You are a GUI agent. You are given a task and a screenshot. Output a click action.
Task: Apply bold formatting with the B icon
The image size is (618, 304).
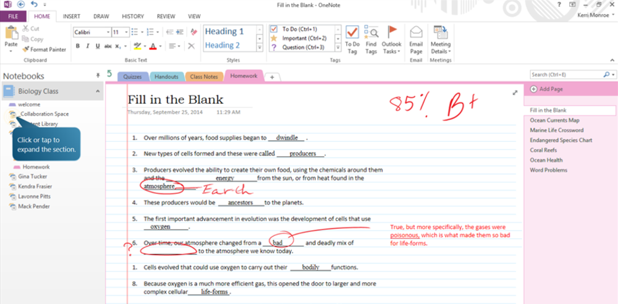pyautogui.click(x=78, y=46)
